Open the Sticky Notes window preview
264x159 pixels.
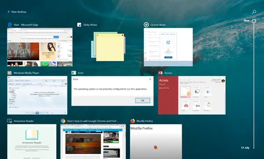click(x=108, y=47)
